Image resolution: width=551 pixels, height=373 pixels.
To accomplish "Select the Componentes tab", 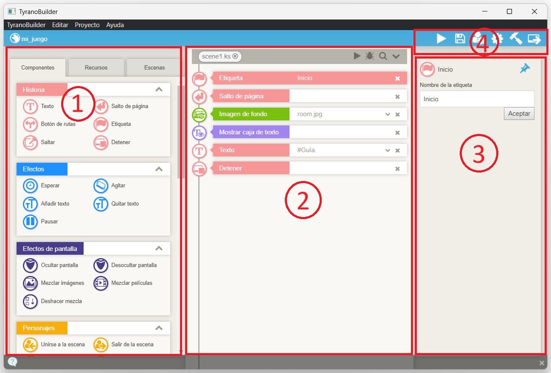I will pyautogui.click(x=38, y=67).
